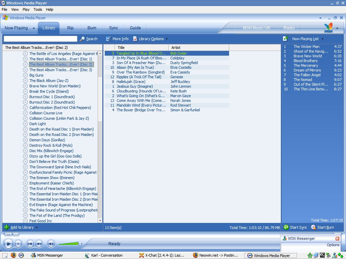Open the Radio tab

coord(289,28)
